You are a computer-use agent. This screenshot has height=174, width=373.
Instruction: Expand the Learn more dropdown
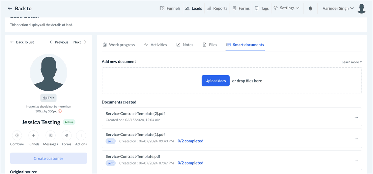pyautogui.click(x=352, y=62)
